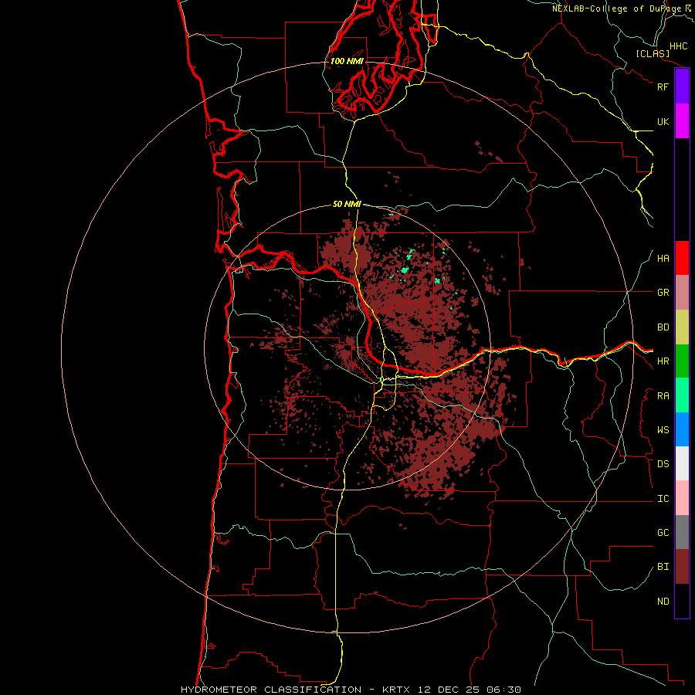Click the 'BI' legend label

[x=663, y=567]
